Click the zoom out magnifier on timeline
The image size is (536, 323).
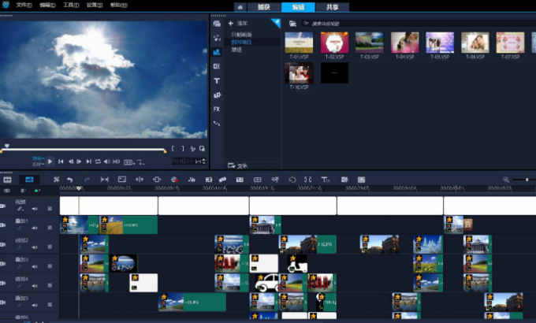pyautogui.click(x=506, y=180)
